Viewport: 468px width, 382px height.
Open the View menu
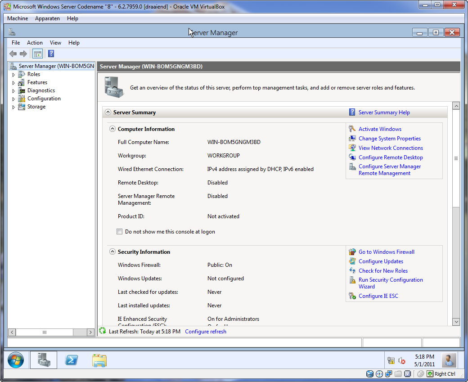click(55, 43)
